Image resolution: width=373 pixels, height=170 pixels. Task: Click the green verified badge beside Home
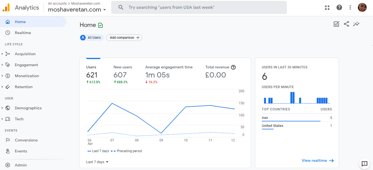pyautogui.click(x=100, y=25)
